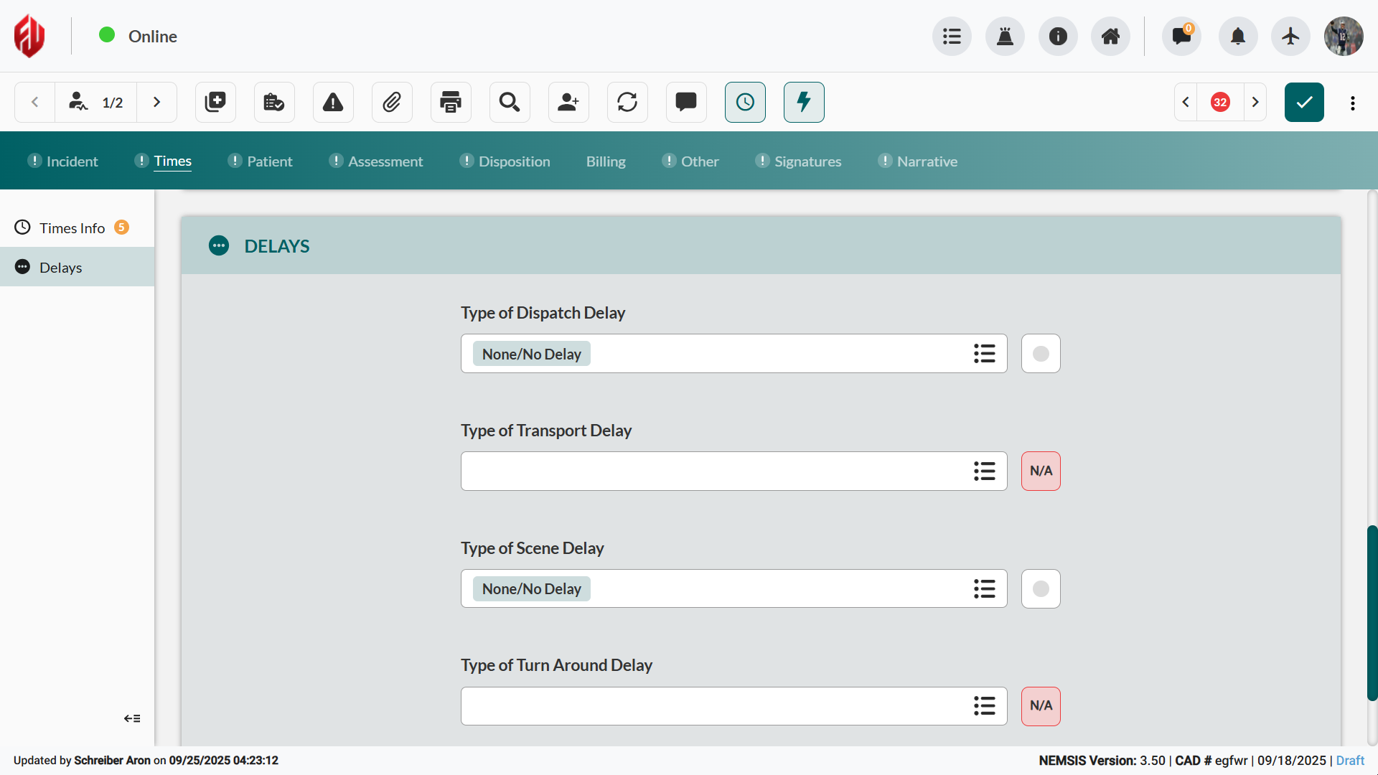
Task: Toggle the circle button beside Dispatch Delay
Action: click(1041, 354)
